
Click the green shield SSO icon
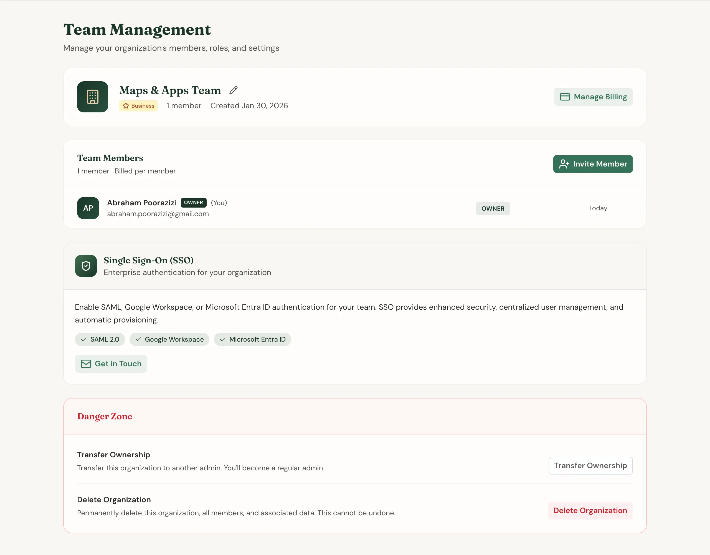tap(85, 266)
